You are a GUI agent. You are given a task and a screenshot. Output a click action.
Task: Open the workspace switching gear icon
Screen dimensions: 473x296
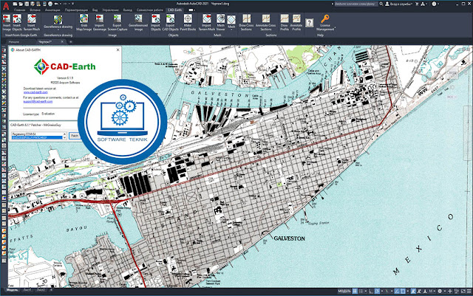click(x=440, y=291)
